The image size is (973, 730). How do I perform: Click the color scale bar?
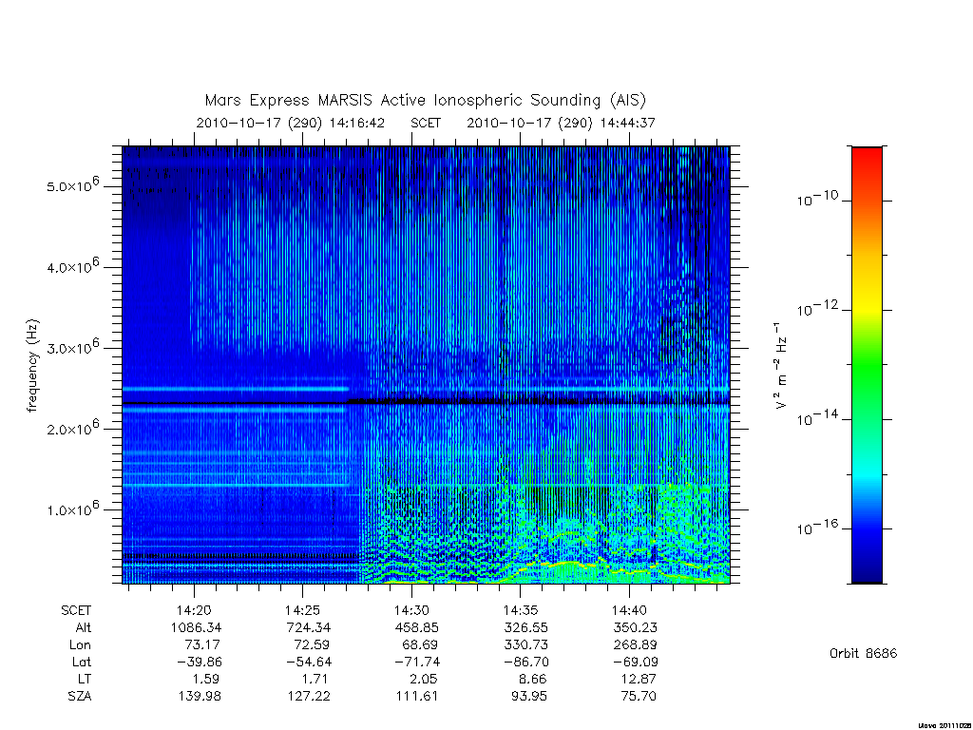pyautogui.click(x=867, y=365)
